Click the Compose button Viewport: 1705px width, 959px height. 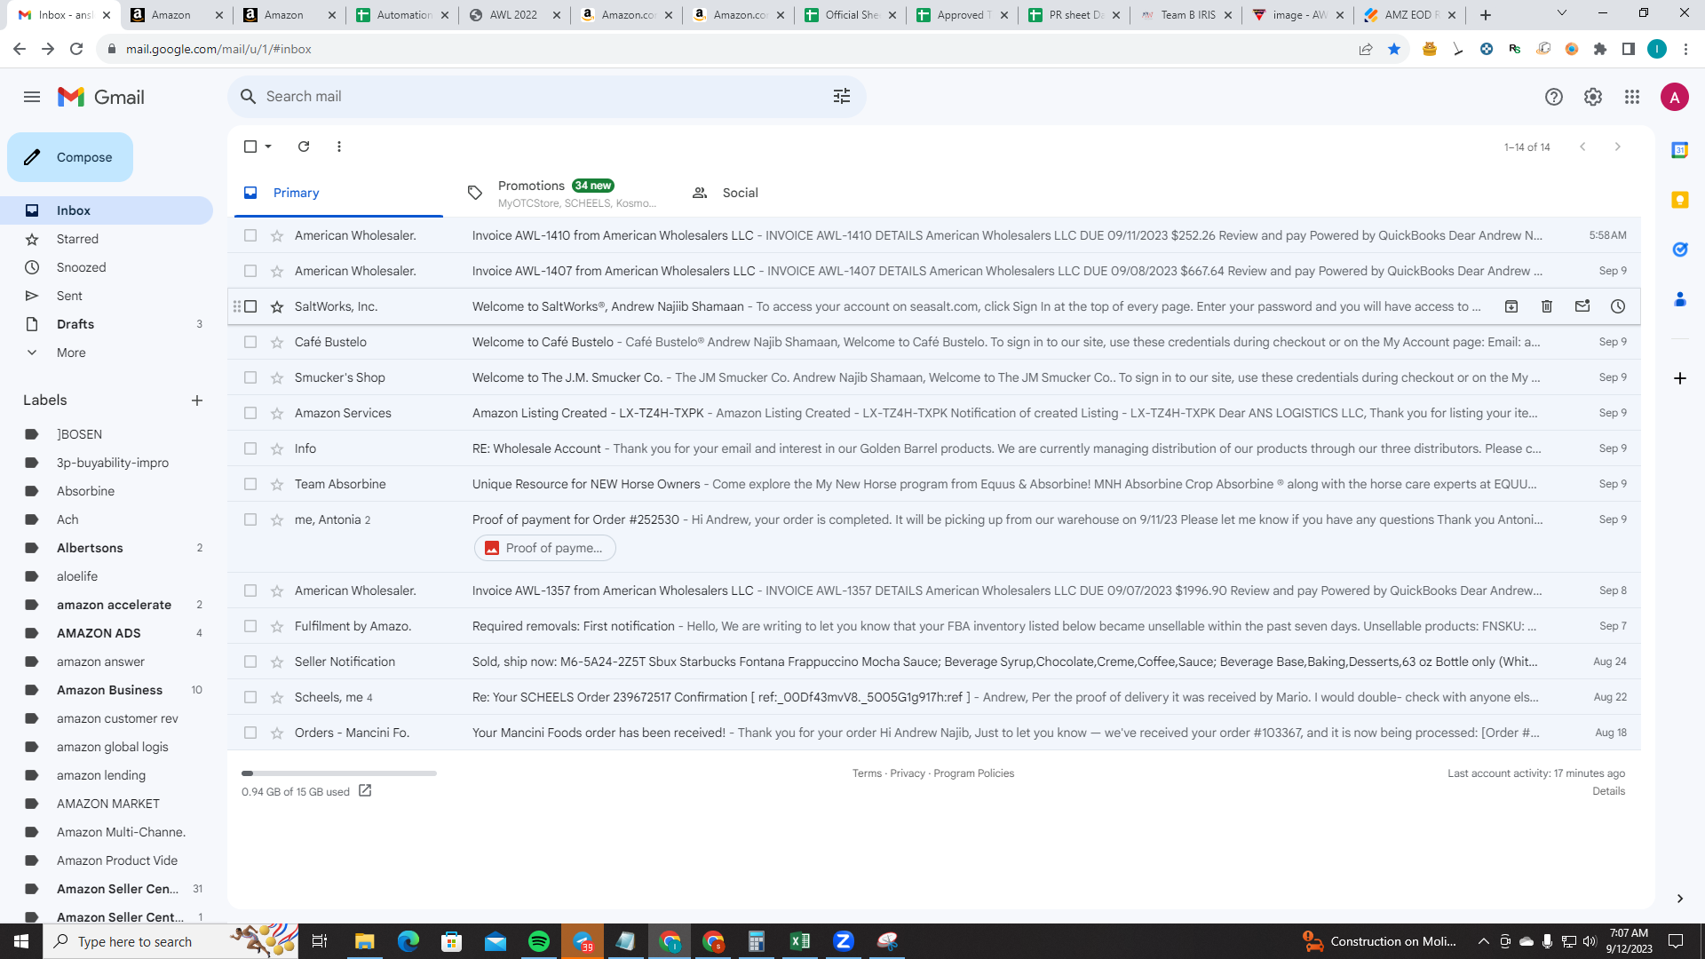(x=70, y=157)
